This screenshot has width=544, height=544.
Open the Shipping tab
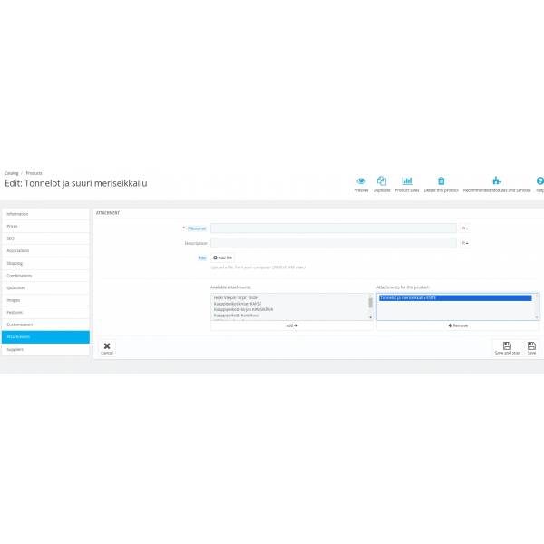pyautogui.click(x=45, y=263)
